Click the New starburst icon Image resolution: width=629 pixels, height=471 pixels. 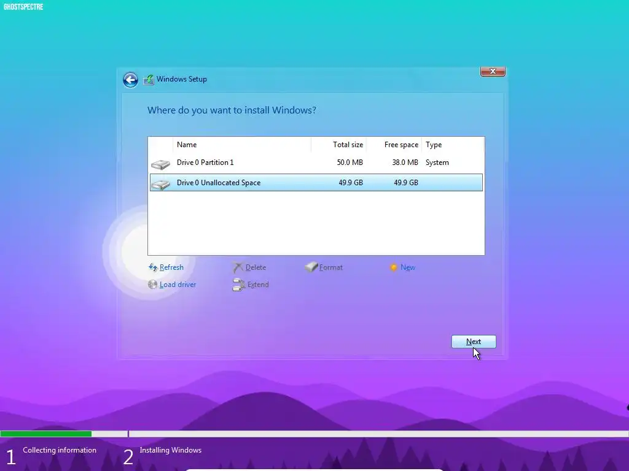394,267
